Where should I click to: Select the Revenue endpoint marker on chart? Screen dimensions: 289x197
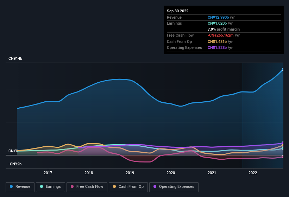(283, 69)
